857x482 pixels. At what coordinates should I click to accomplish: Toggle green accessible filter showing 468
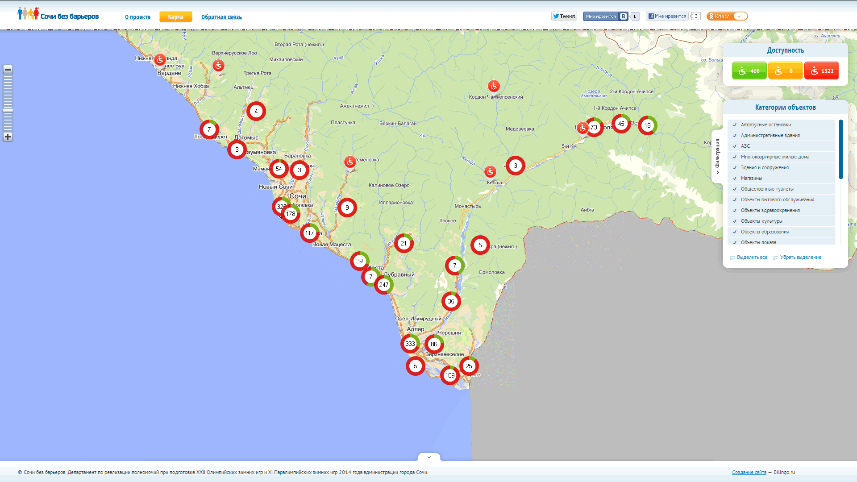(x=749, y=71)
